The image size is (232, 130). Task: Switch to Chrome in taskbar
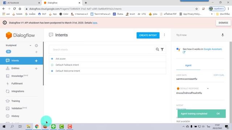click(37, 126)
